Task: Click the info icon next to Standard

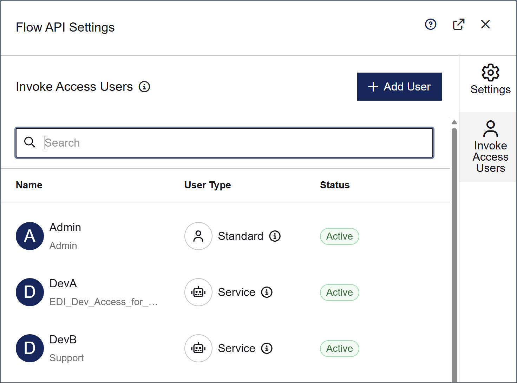Action: pyautogui.click(x=275, y=236)
